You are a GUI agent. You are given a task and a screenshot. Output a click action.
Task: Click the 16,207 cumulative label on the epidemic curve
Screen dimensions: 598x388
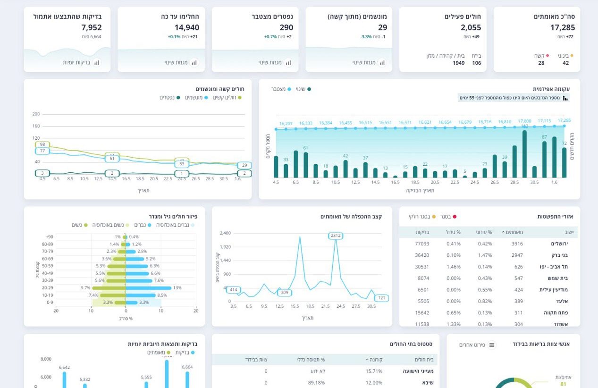pos(286,124)
